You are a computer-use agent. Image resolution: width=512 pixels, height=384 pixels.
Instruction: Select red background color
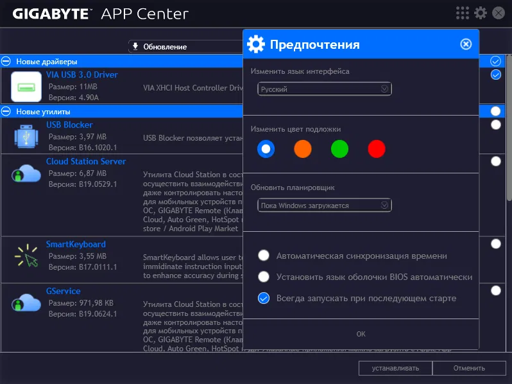(377, 149)
